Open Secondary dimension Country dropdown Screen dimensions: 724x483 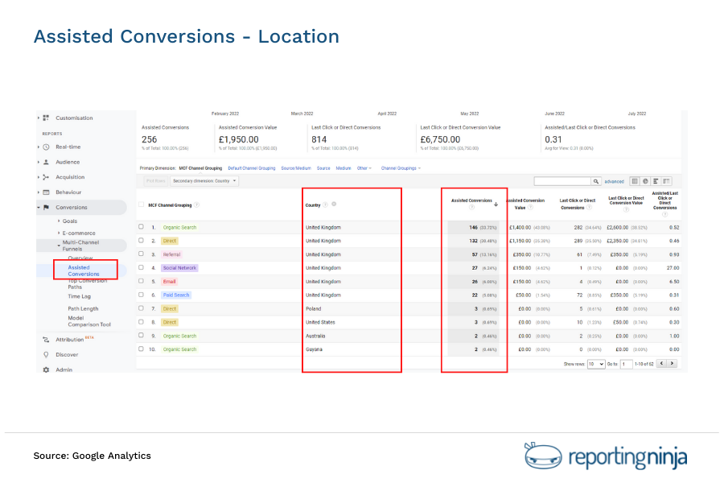click(x=204, y=181)
